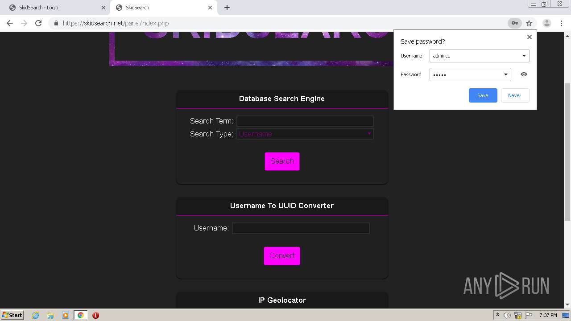
Task: Focus the Username field of the UUID Converter
Action: pos(301,228)
